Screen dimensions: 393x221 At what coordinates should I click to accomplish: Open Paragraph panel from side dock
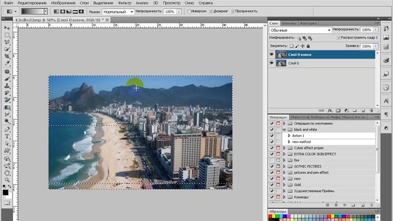[386, 114]
